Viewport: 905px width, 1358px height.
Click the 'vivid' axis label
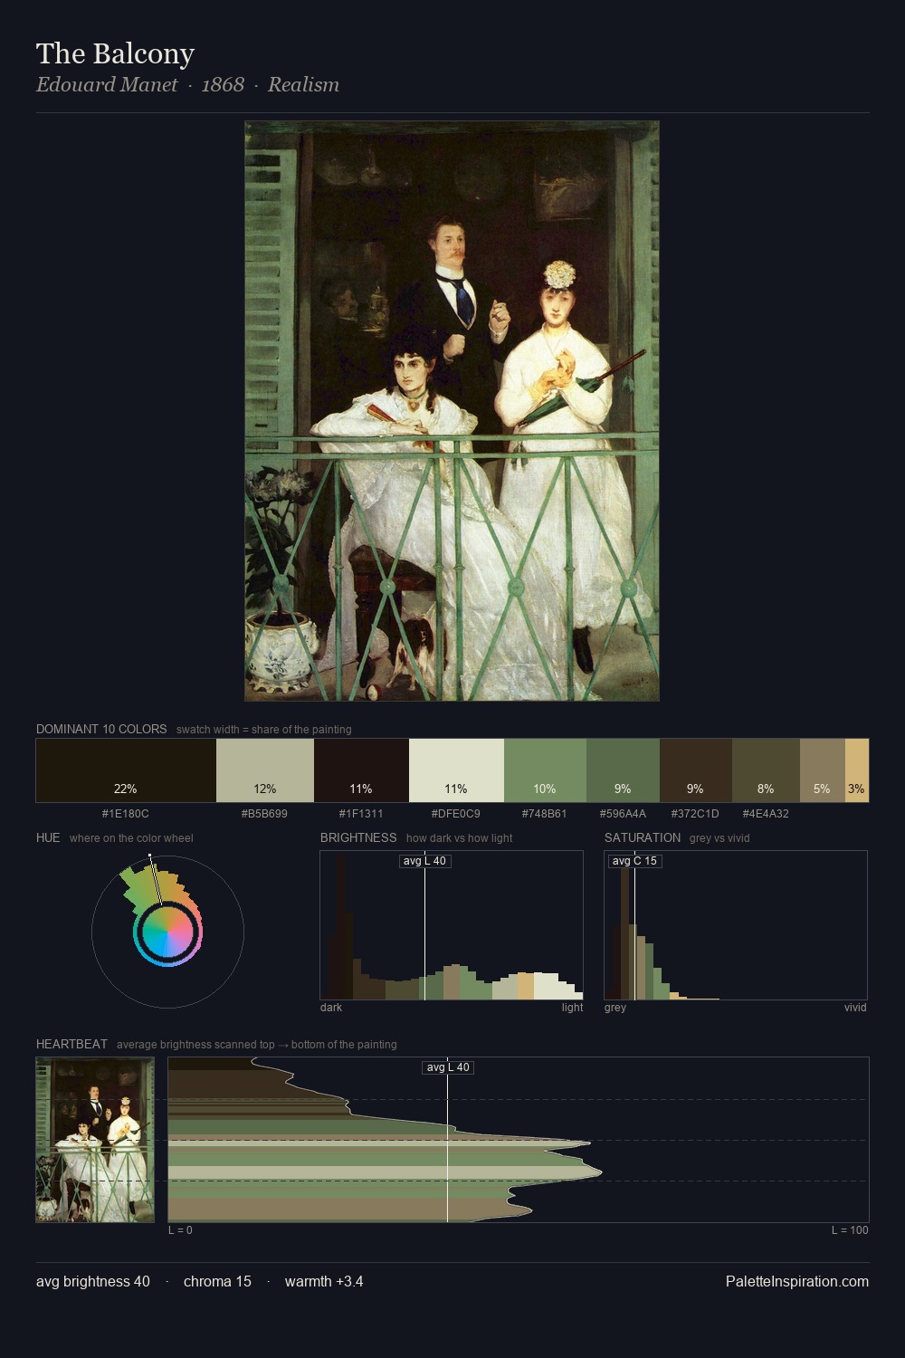pyautogui.click(x=855, y=1008)
